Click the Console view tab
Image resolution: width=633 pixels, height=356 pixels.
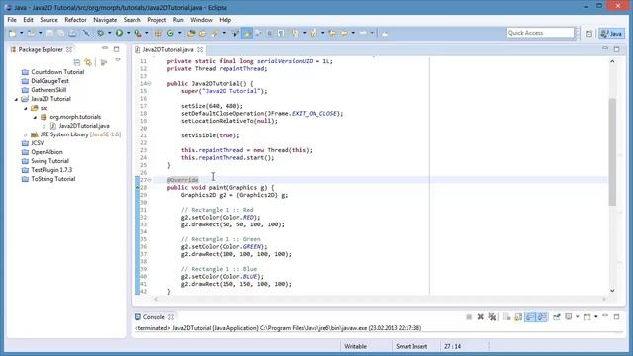[x=154, y=317]
